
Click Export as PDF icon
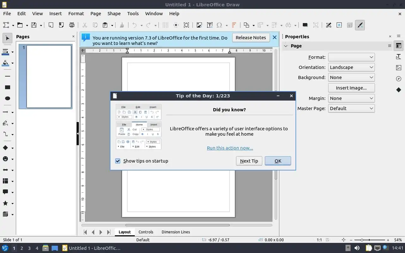click(x=61, y=25)
